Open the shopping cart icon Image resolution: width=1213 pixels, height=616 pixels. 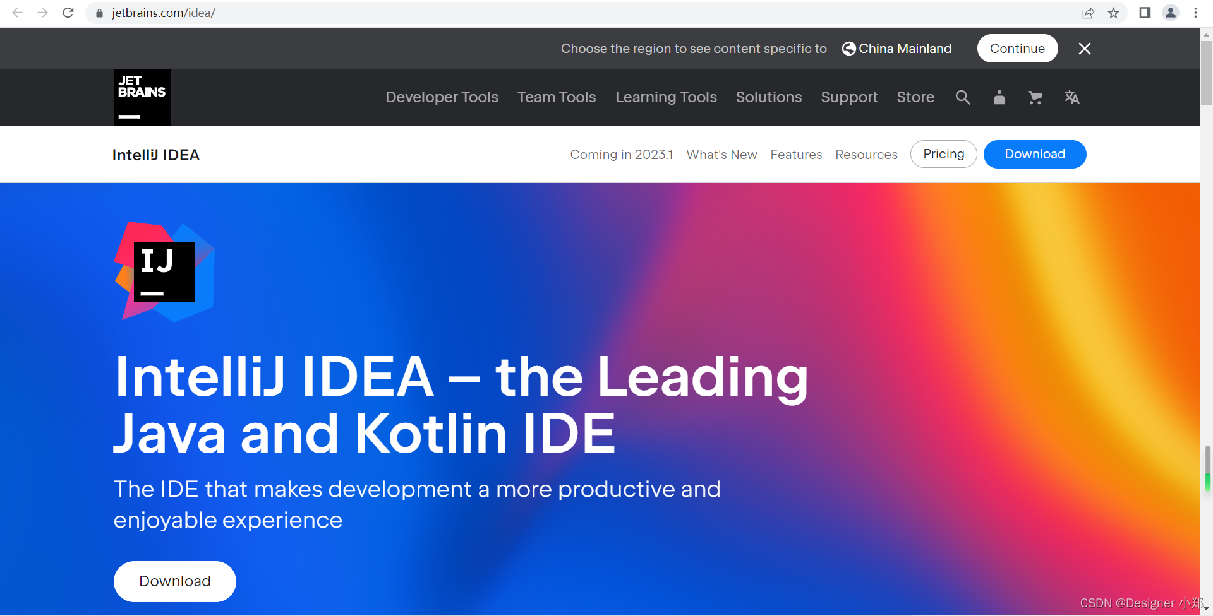(x=1035, y=97)
